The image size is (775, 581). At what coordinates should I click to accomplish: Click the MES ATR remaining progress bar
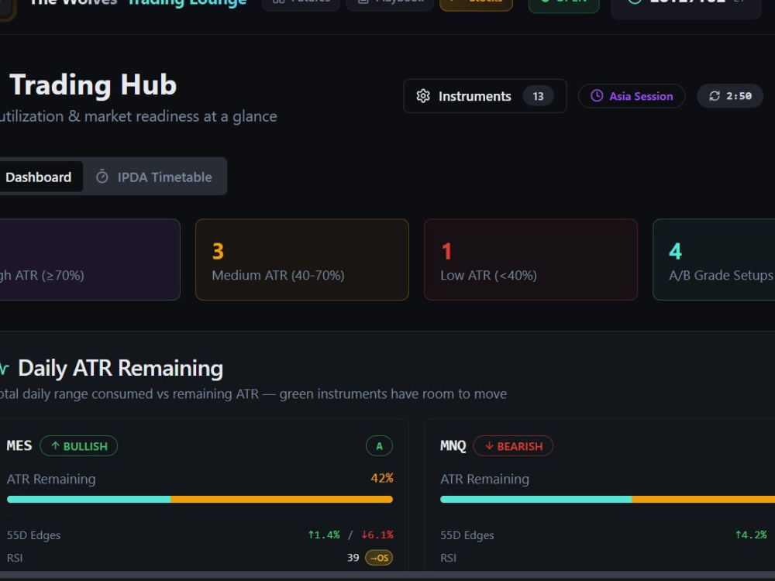pyautogui.click(x=200, y=500)
